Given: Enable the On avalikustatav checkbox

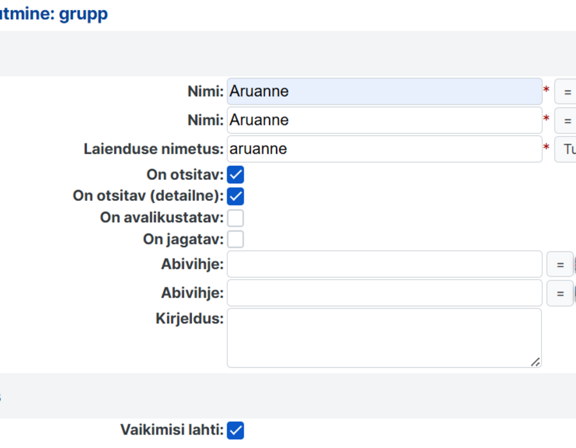Looking at the screenshot, I should coord(236,218).
